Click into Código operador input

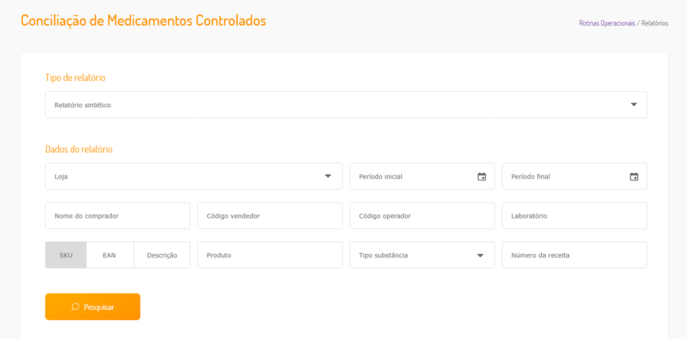tap(422, 216)
